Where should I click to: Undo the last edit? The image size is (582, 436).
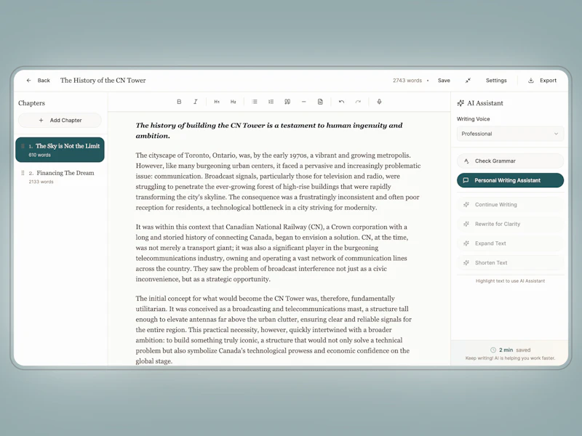point(341,102)
